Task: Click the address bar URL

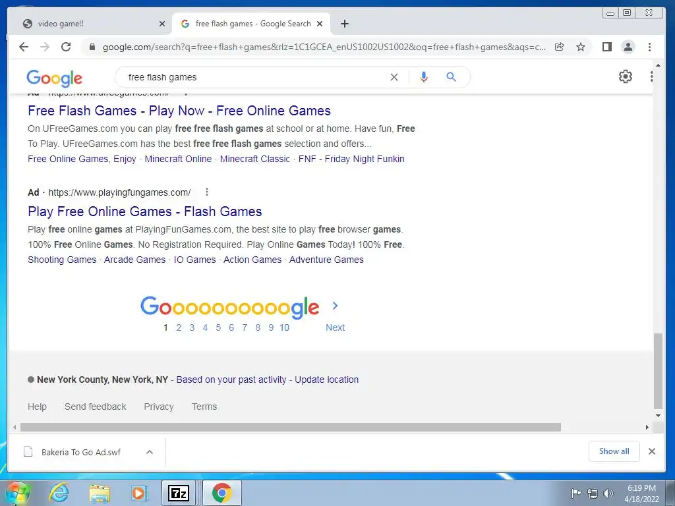Action: tap(324, 47)
